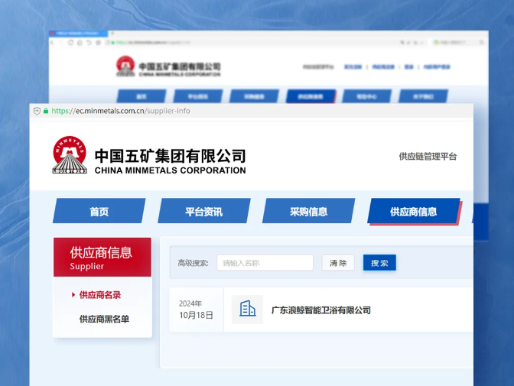Click the star bookmark icon in background browser
This screenshot has width=514, height=386.
[98, 43]
